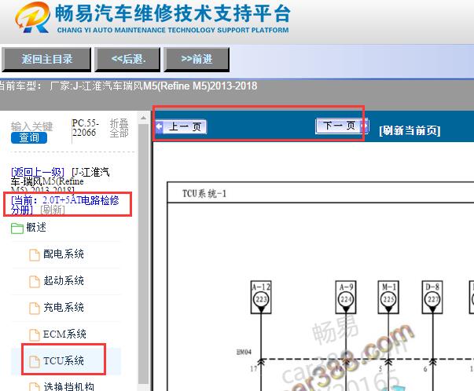Click 返回上一级 link
This screenshot has width=474, height=391.
click(x=38, y=172)
